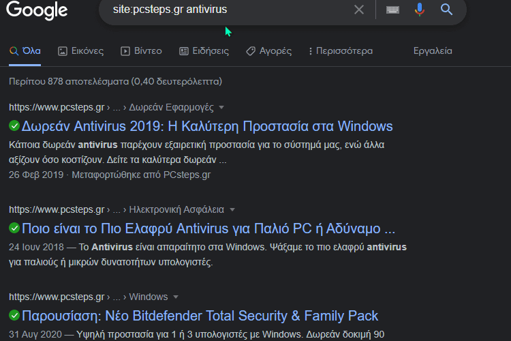The height and width of the screenshot is (341, 511).
Task: Click the date 26 Φεβ 2019
Action: pyautogui.click(x=36, y=175)
